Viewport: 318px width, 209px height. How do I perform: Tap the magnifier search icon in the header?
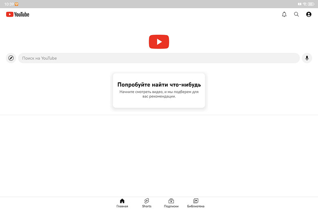296,14
